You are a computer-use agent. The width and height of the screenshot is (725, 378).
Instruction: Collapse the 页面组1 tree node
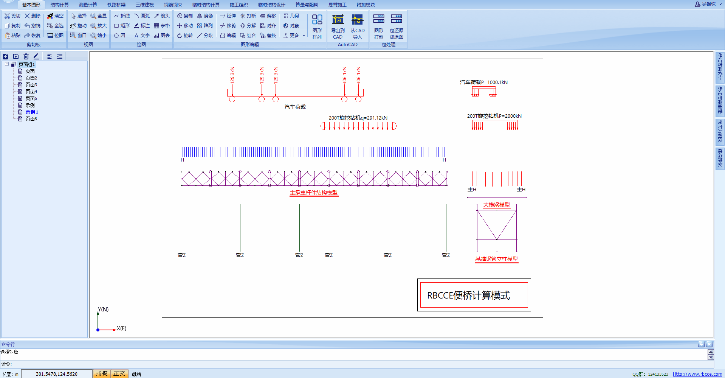[x=6, y=64]
